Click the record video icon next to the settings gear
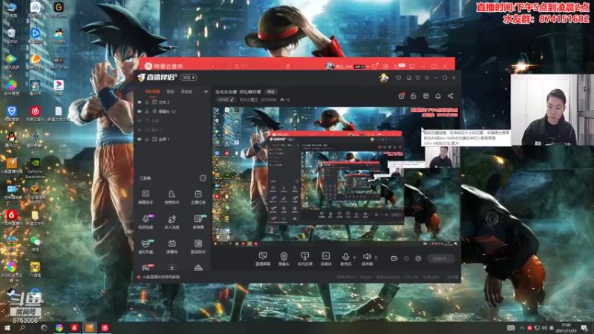This screenshot has width=594, height=334. pos(394,258)
